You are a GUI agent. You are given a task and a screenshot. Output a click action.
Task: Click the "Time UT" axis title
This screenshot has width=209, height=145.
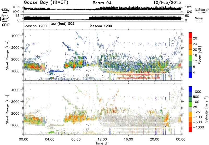point(102,143)
